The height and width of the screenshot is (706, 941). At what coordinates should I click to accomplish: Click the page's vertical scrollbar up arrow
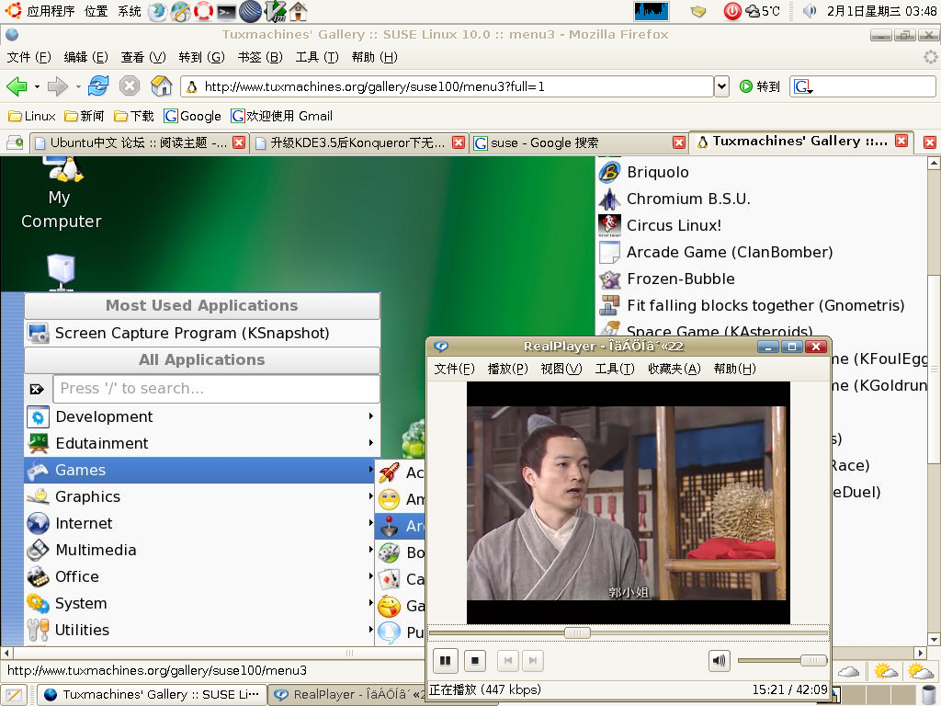click(934, 163)
